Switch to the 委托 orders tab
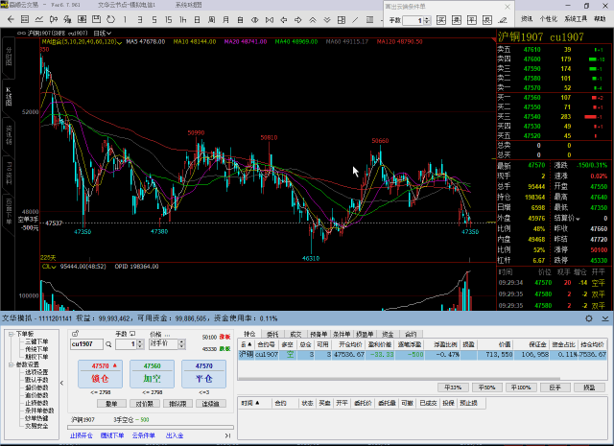Screen dimensions: 614x446 272,335
